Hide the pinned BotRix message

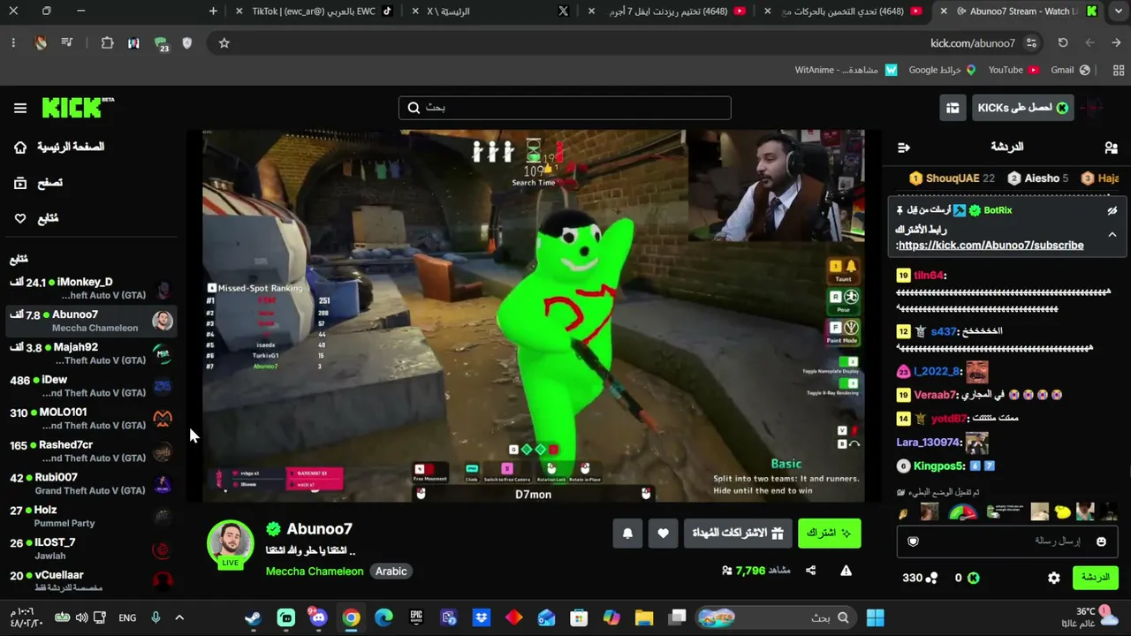click(x=1112, y=211)
